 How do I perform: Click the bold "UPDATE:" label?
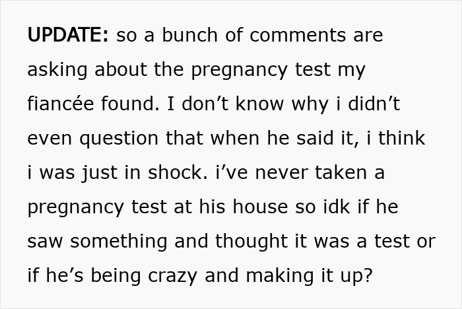(x=68, y=36)
